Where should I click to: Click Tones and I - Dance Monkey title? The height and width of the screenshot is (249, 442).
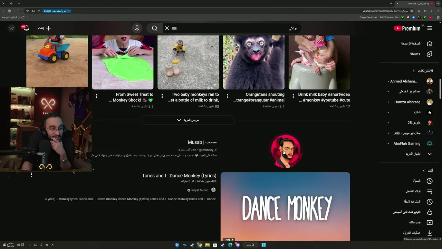(x=179, y=176)
